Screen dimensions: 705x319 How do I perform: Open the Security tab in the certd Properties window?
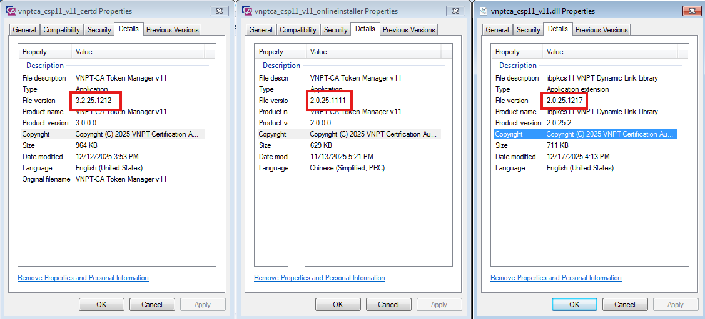coord(99,29)
